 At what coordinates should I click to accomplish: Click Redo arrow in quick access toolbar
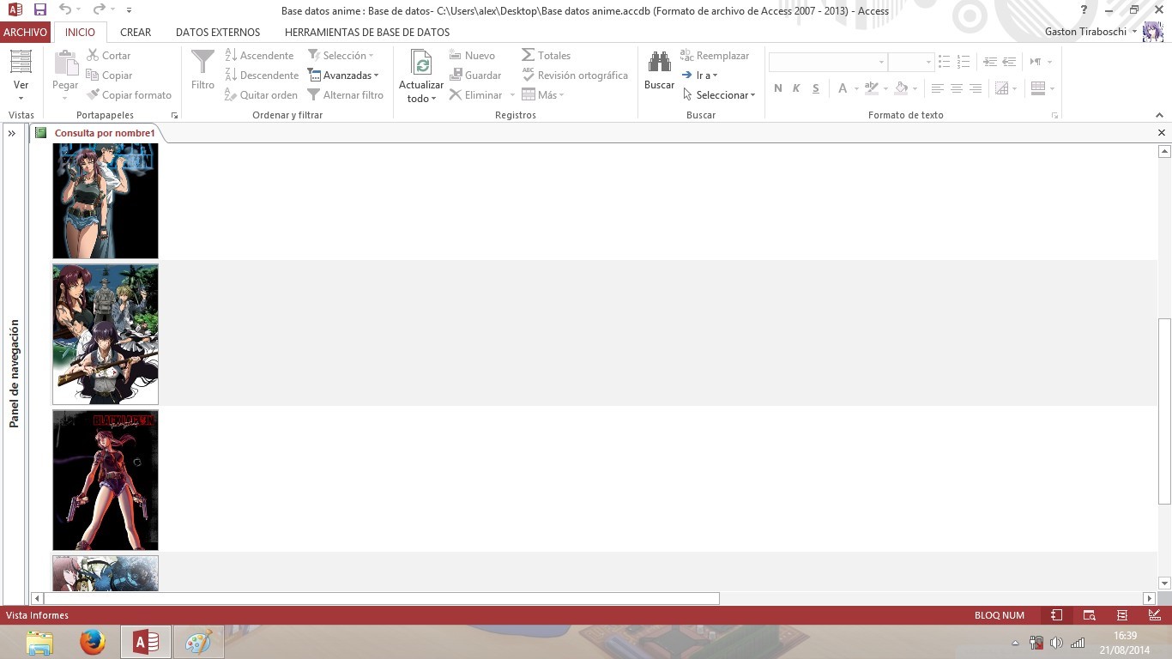coord(99,10)
